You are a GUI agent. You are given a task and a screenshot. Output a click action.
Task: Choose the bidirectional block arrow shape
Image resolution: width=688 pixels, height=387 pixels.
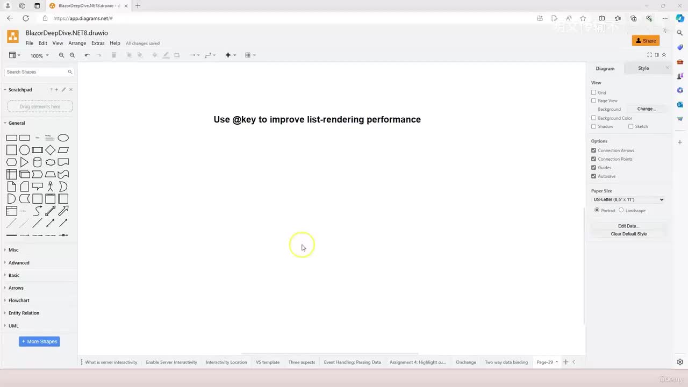pyautogui.click(x=50, y=211)
